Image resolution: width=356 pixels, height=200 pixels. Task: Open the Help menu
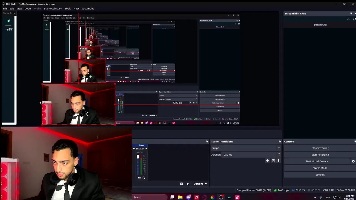[76, 9]
